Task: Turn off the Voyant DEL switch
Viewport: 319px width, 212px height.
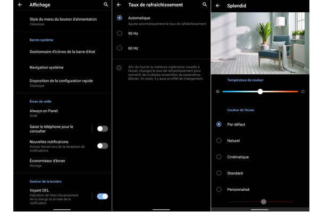Action: pos(102,196)
